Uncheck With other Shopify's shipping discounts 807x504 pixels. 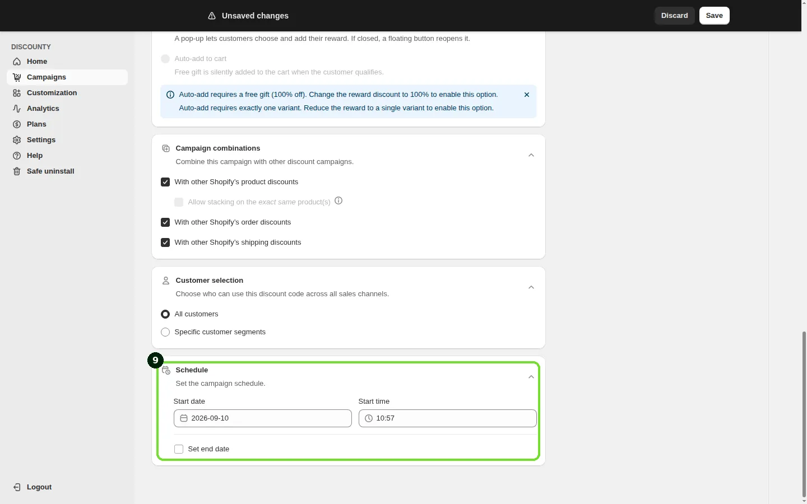(165, 242)
